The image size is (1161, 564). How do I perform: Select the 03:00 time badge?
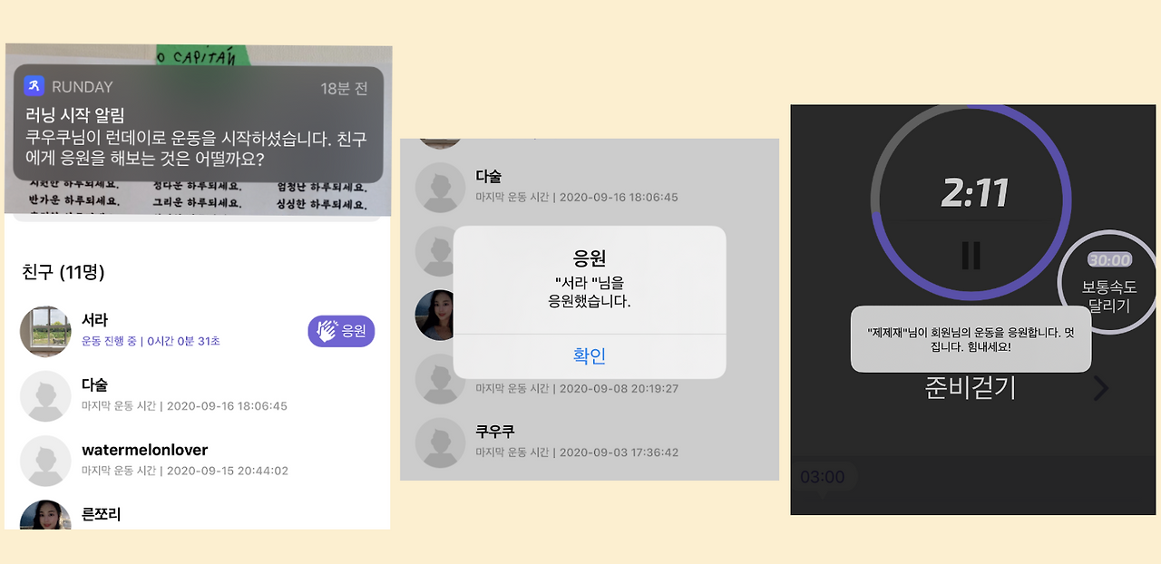tap(823, 477)
